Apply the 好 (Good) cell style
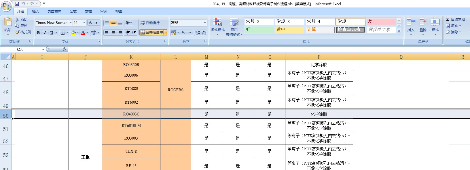The image size is (470, 170). point(259,30)
